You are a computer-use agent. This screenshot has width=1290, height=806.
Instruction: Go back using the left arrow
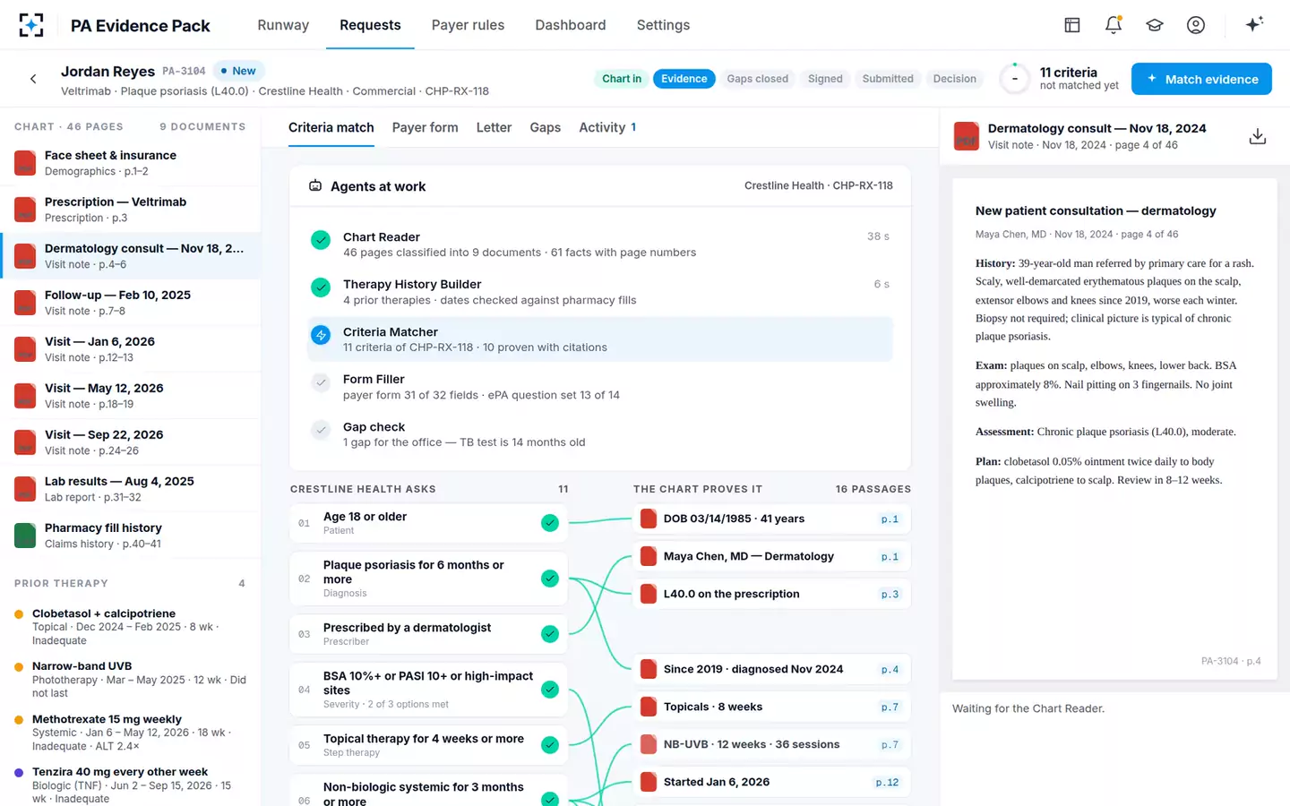click(x=33, y=79)
